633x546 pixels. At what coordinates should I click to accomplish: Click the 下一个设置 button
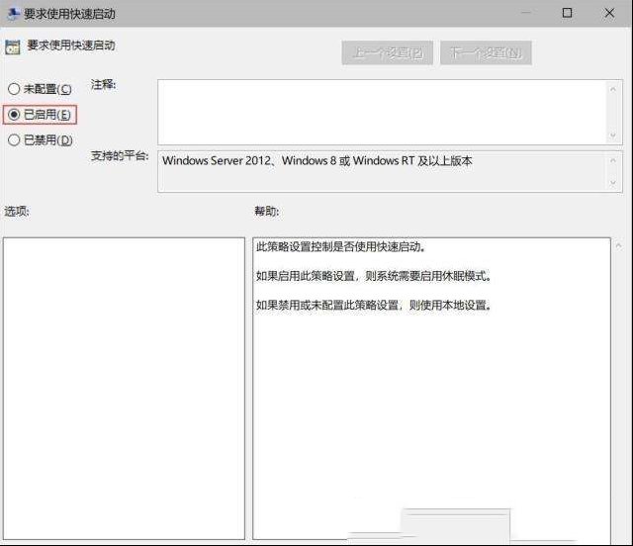486,52
